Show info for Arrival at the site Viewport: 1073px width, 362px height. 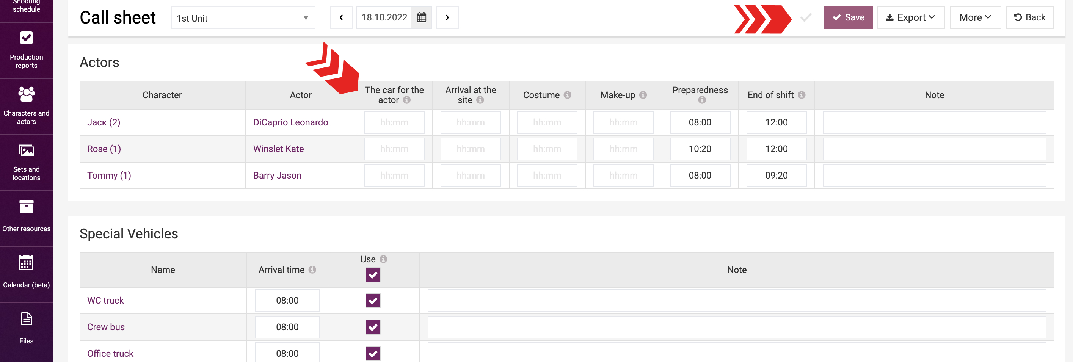click(480, 100)
